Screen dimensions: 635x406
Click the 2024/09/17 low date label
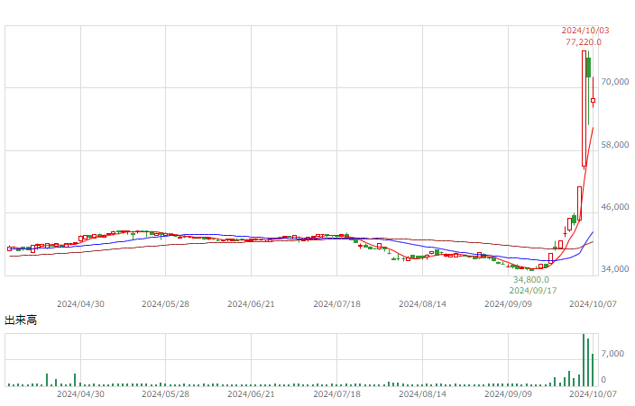533,291
